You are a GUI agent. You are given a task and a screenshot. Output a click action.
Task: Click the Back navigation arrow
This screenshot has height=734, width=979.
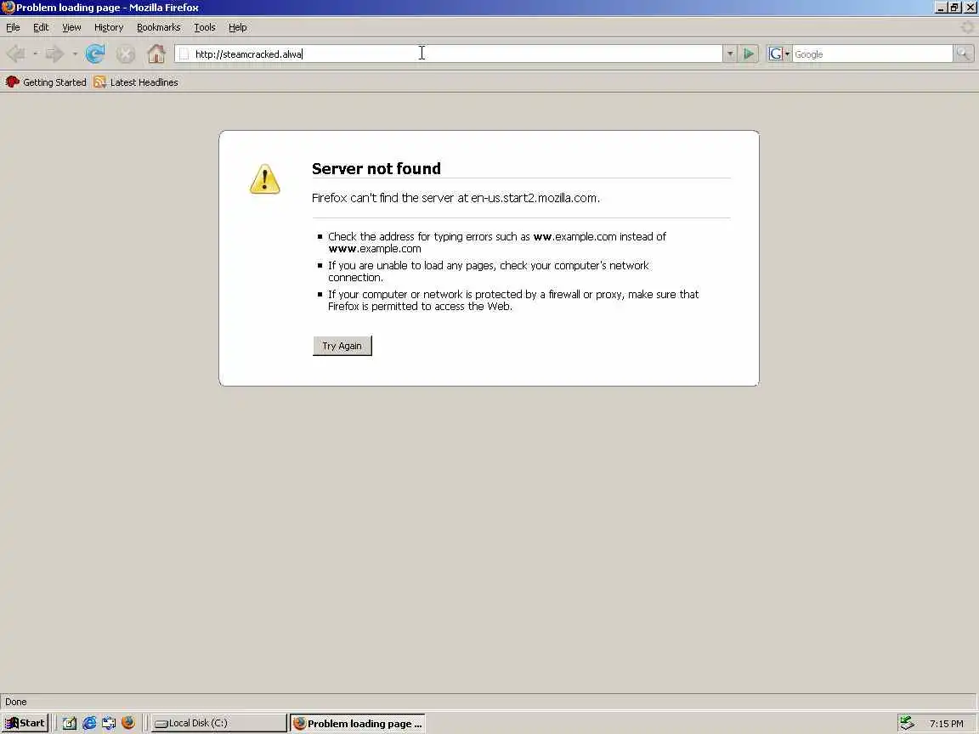pos(15,54)
